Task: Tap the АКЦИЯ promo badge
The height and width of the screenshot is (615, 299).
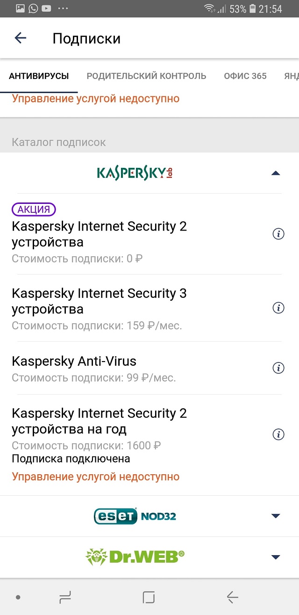Action: tap(33, 209)
